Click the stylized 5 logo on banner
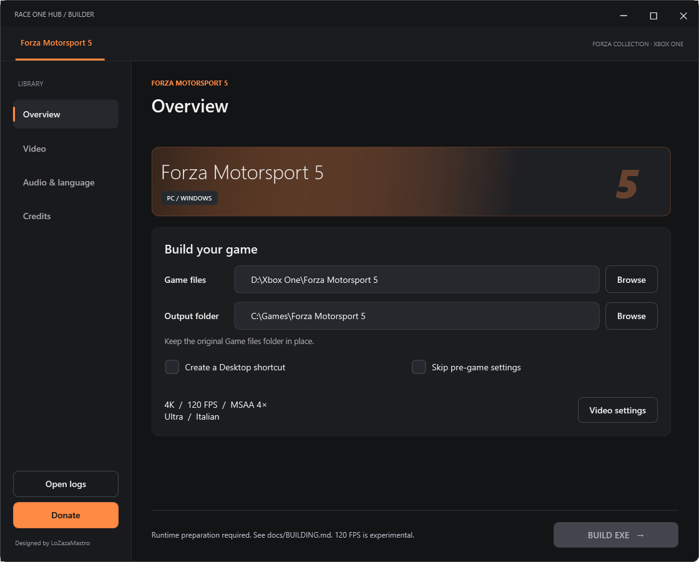 point(627,184)
